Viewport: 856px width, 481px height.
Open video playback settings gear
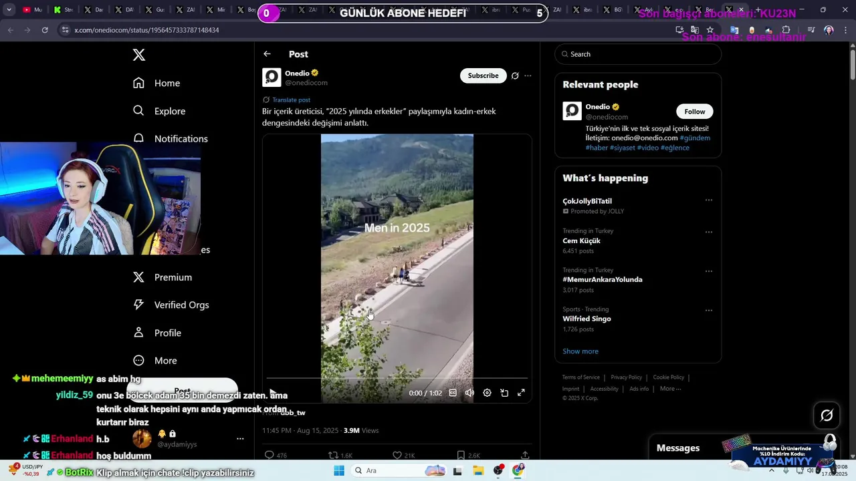(x=487, y=393)
